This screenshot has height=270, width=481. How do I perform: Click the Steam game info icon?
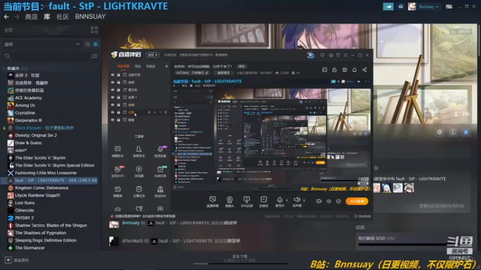pyautogui.click(x=453, y=132)
